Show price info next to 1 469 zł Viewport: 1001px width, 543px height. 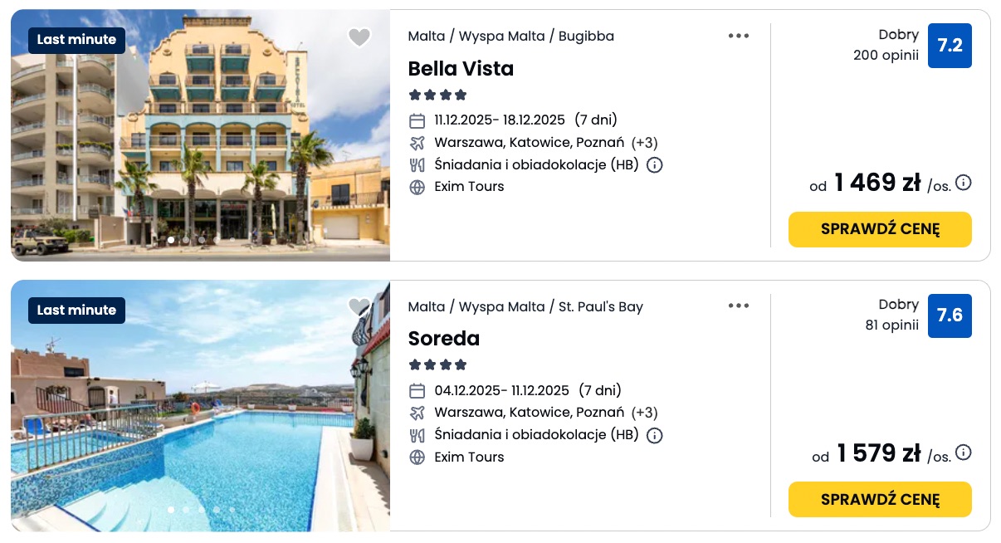point(963,183)
